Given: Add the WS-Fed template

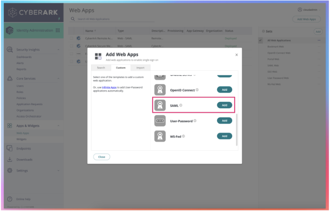Looking at the screenshot, I should pos(225,136).
